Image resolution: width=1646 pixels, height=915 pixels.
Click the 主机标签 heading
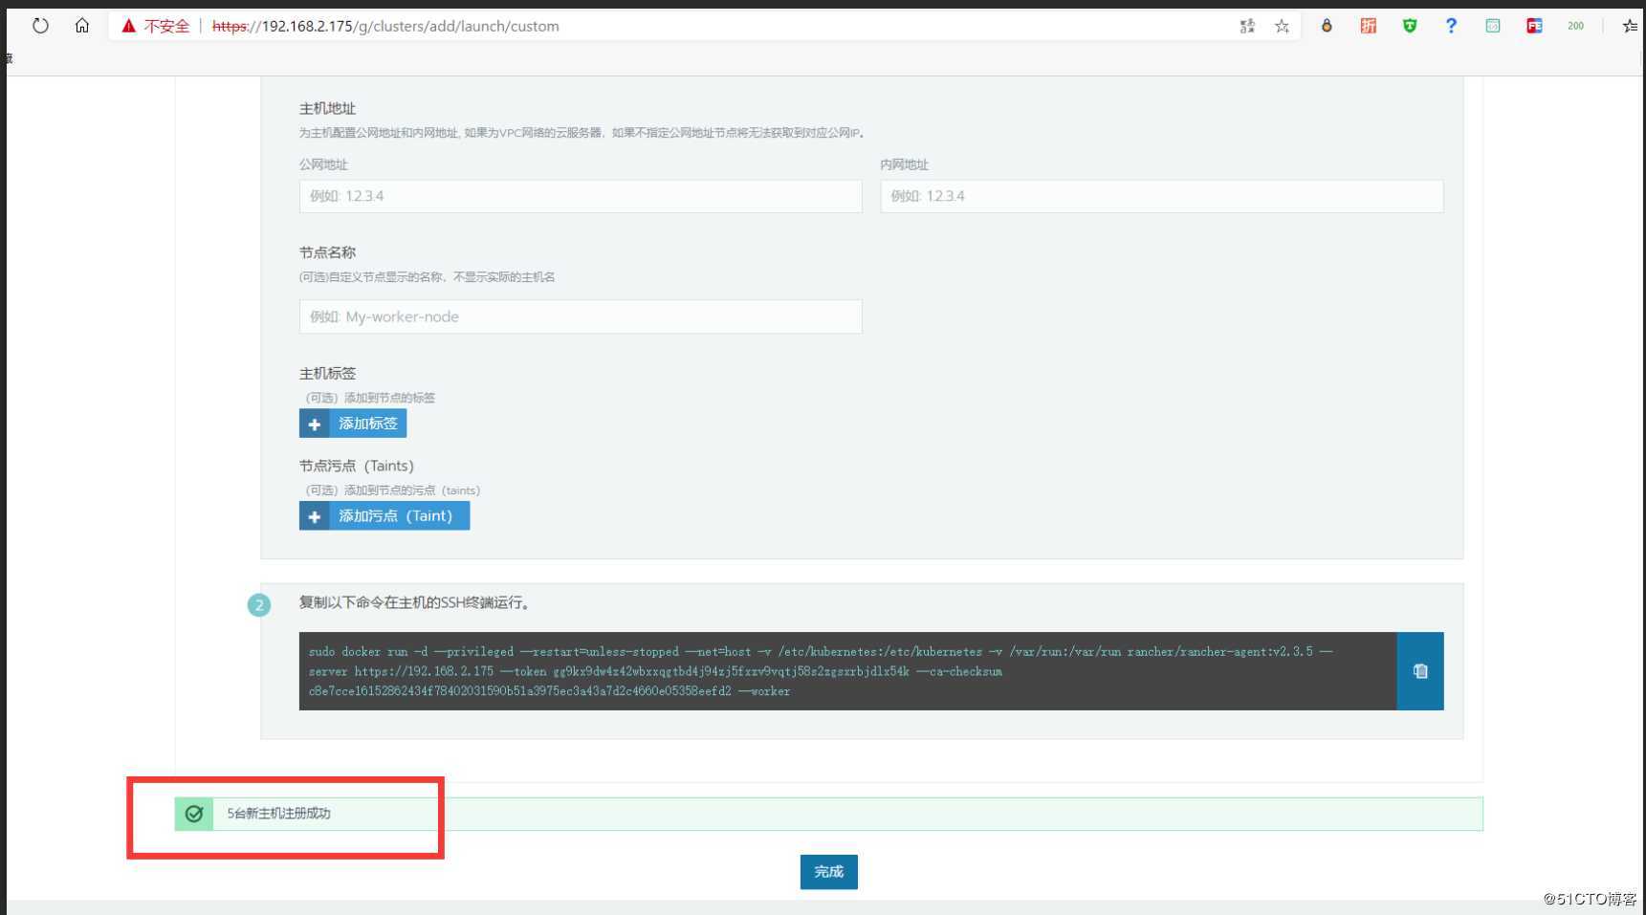[327, 373]
